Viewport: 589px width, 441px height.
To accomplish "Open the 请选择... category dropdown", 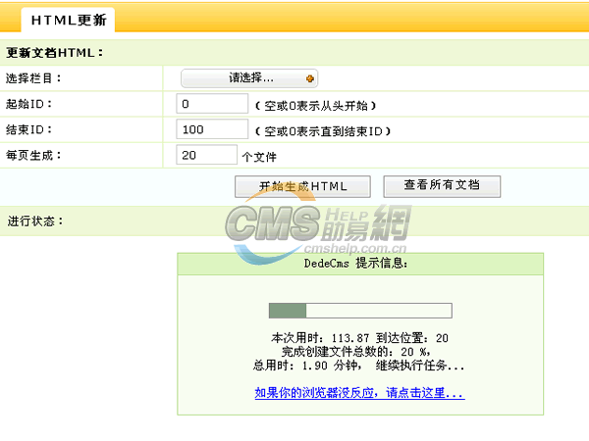I will click(249, 77).
